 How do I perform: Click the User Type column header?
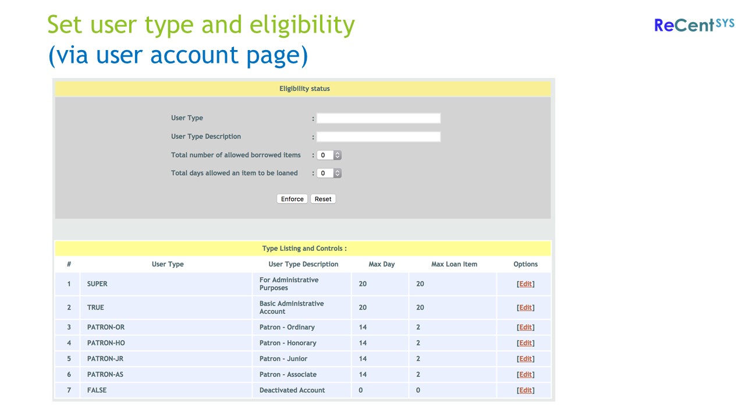click(x=168, y=264)
